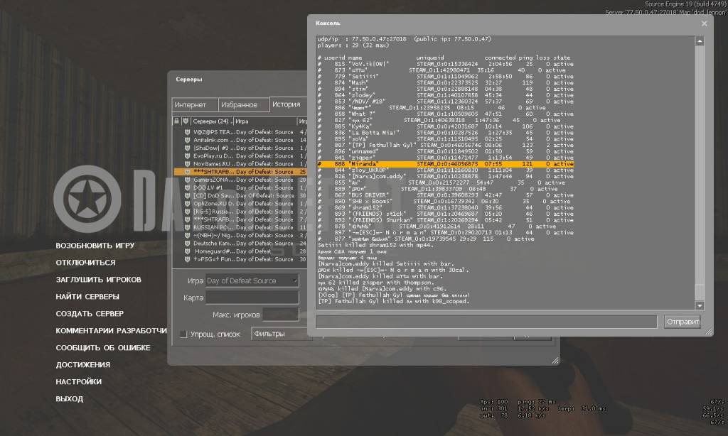Click console line ending "with k98_scoped."
The image size is (728, 436).
[x=394, y=302]
